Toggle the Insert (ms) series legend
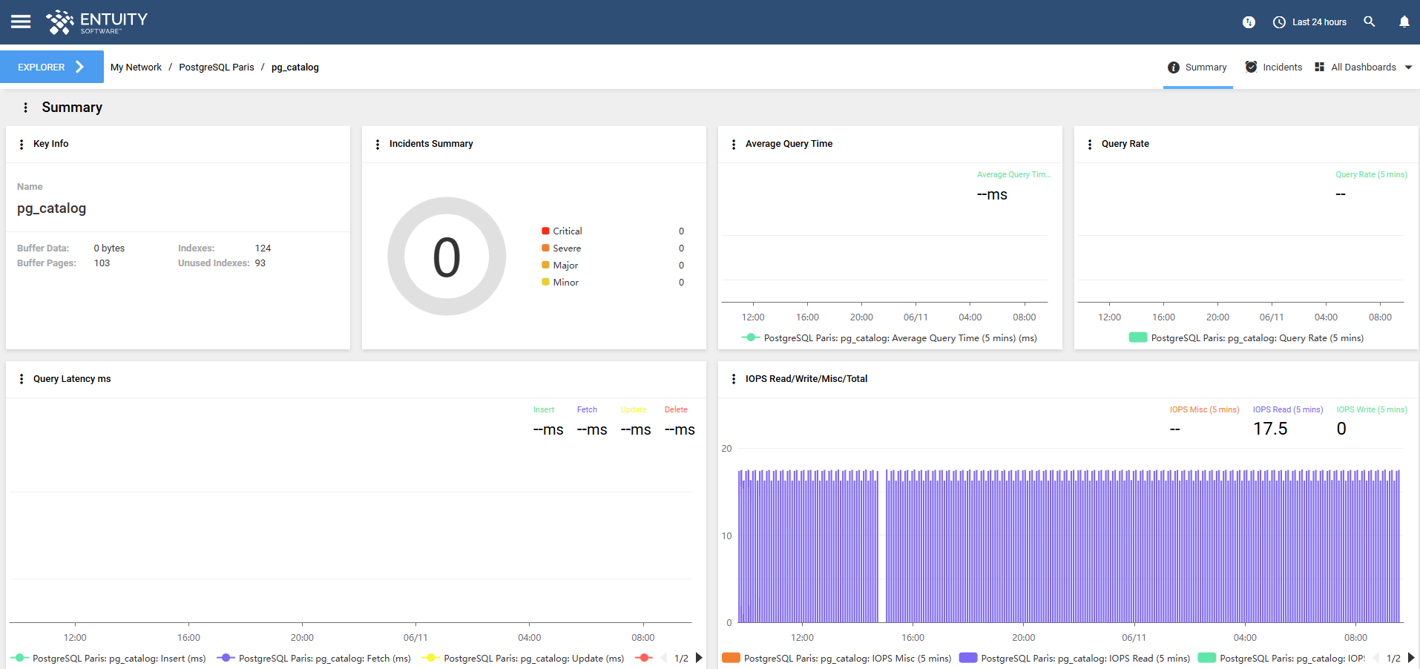The height and width of the screenshot is (669, 1420). 109,658
